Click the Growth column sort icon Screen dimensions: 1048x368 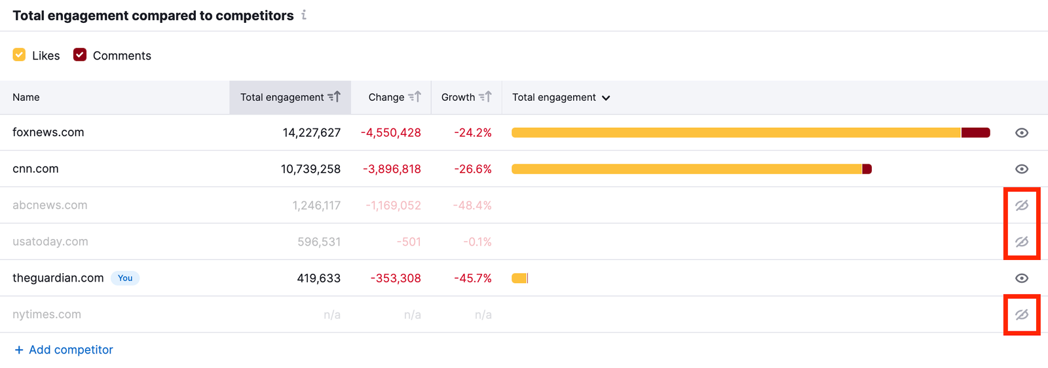point(485,97)
